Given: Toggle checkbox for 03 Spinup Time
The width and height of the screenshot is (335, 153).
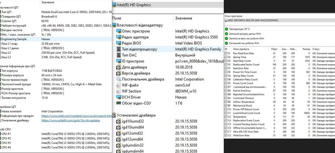Looking at the screenshot, I should coord(226,57).
